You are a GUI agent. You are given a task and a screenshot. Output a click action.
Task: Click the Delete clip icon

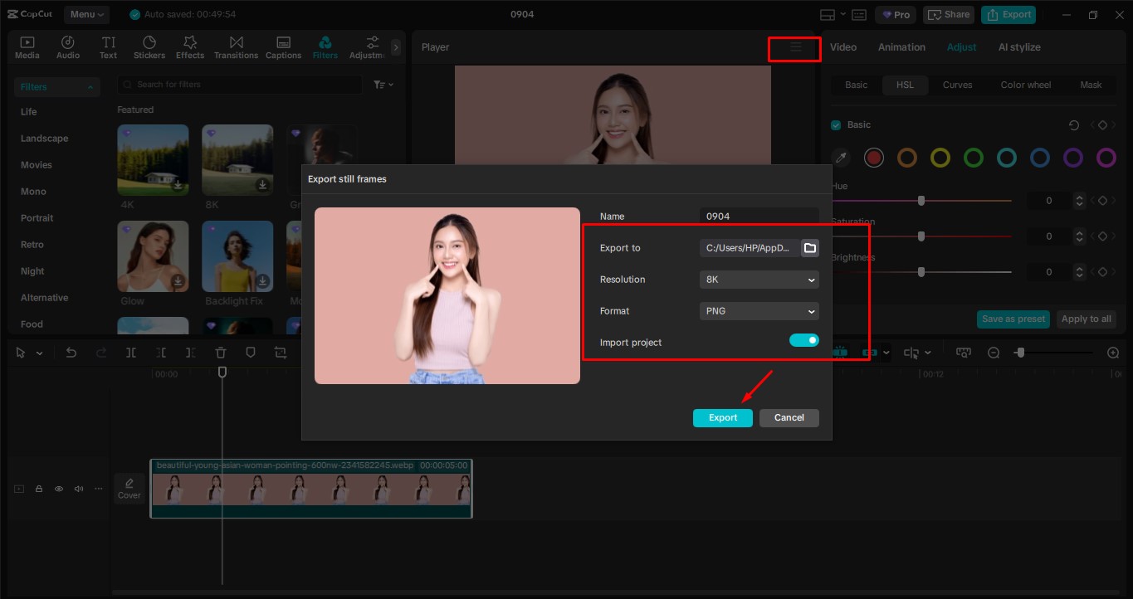(220, 352)
